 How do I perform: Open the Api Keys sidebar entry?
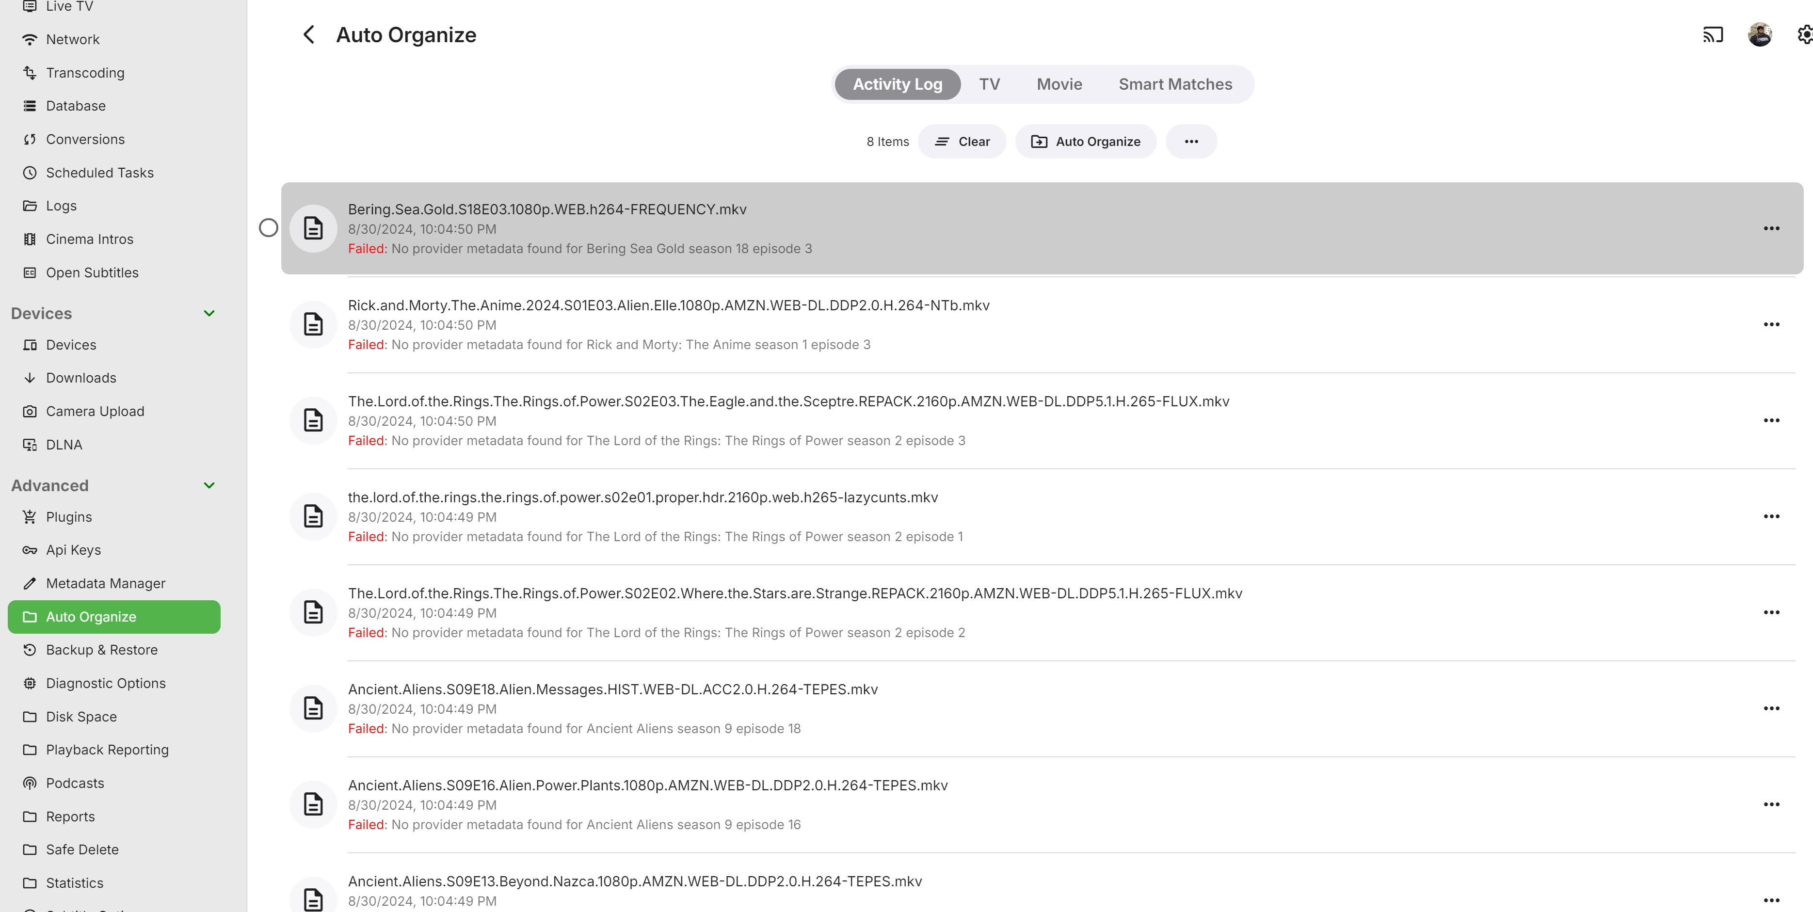tap(73, 550)
